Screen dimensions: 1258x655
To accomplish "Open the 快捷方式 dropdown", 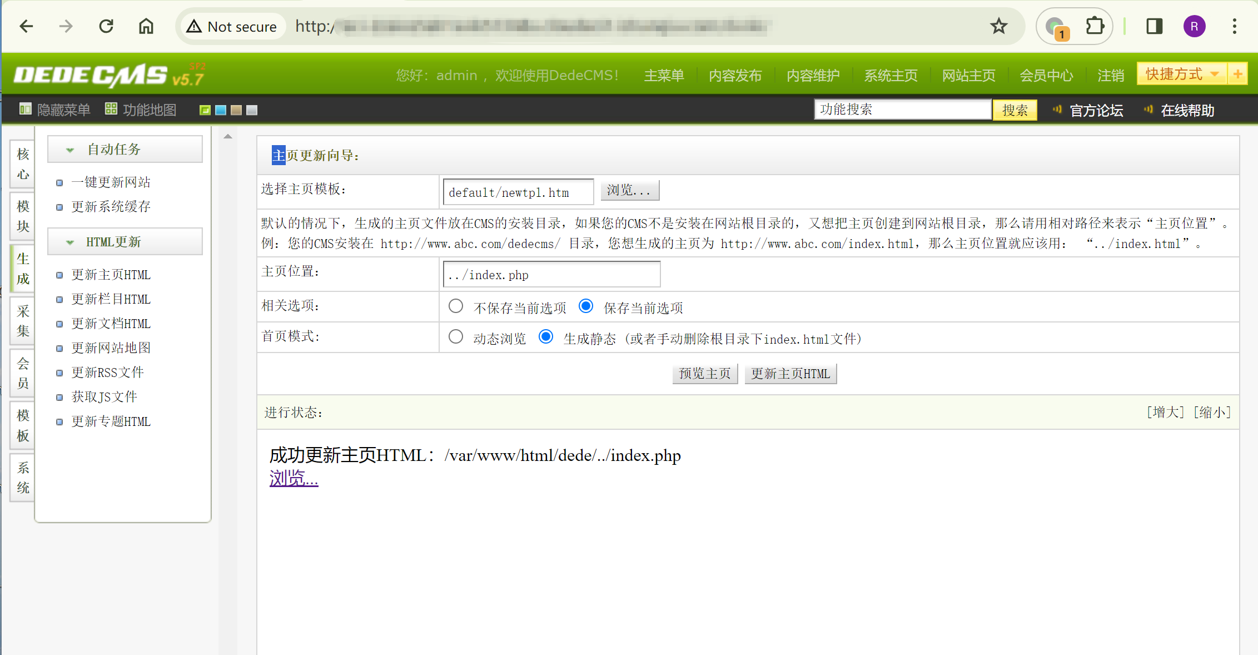I will [1181, 74].
